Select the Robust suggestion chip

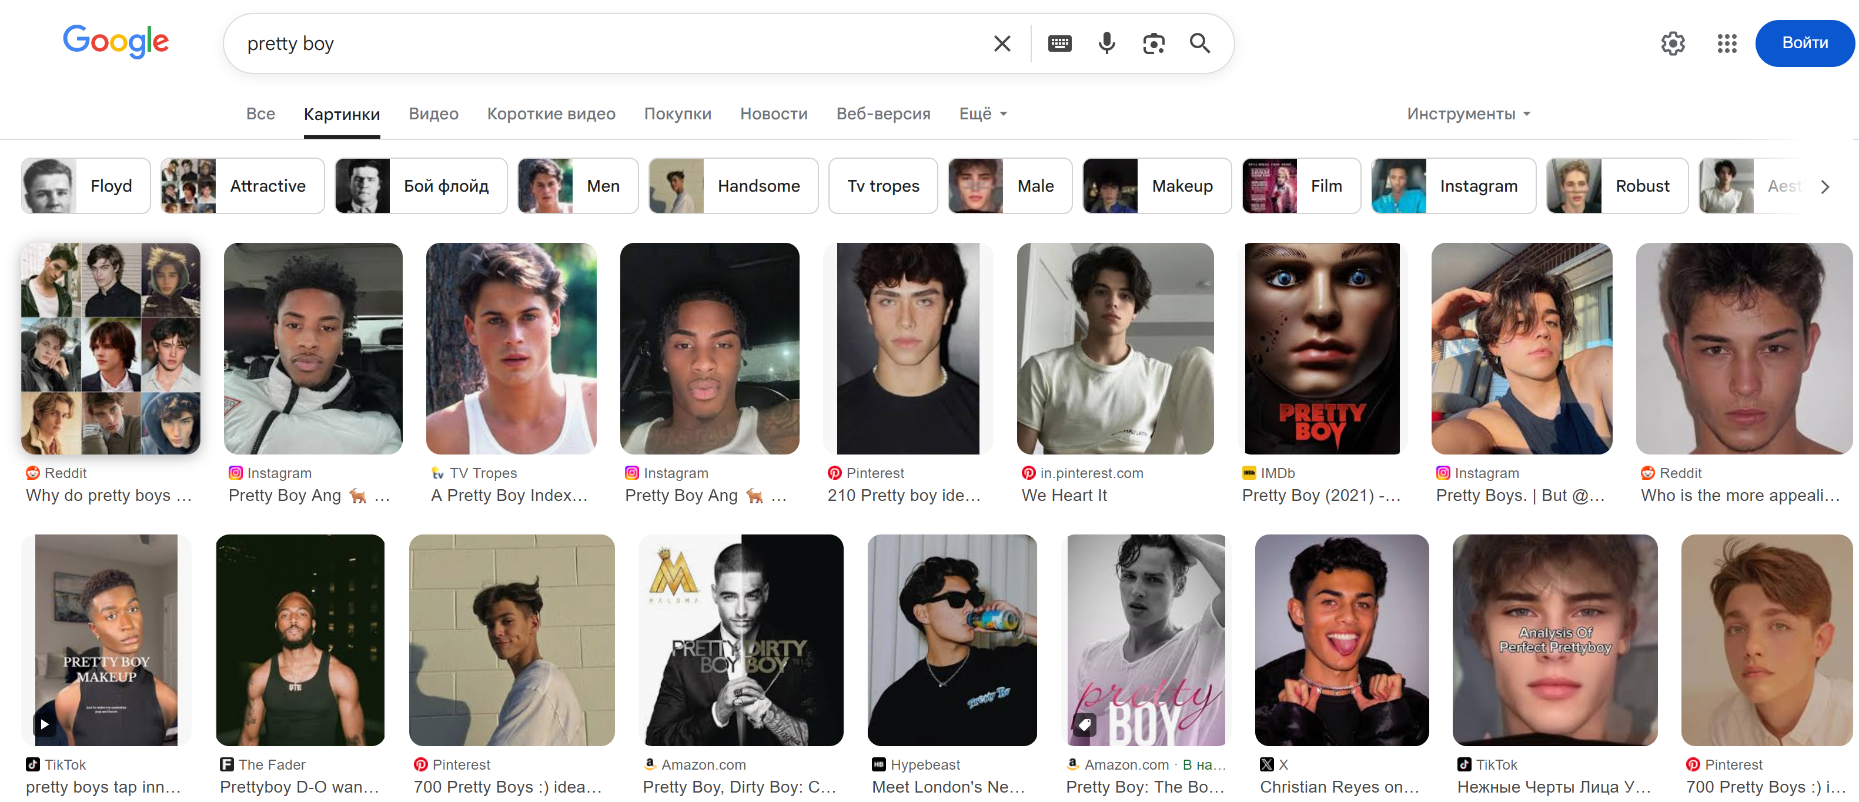1617,186
